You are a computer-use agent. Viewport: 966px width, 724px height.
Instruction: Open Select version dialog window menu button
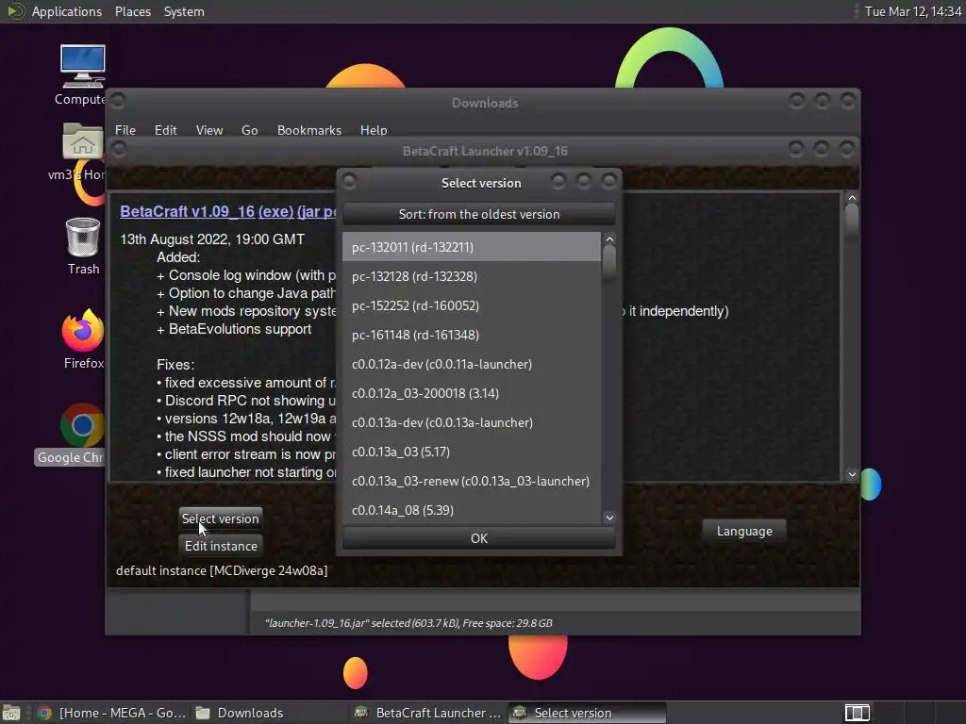pos(349,181)
